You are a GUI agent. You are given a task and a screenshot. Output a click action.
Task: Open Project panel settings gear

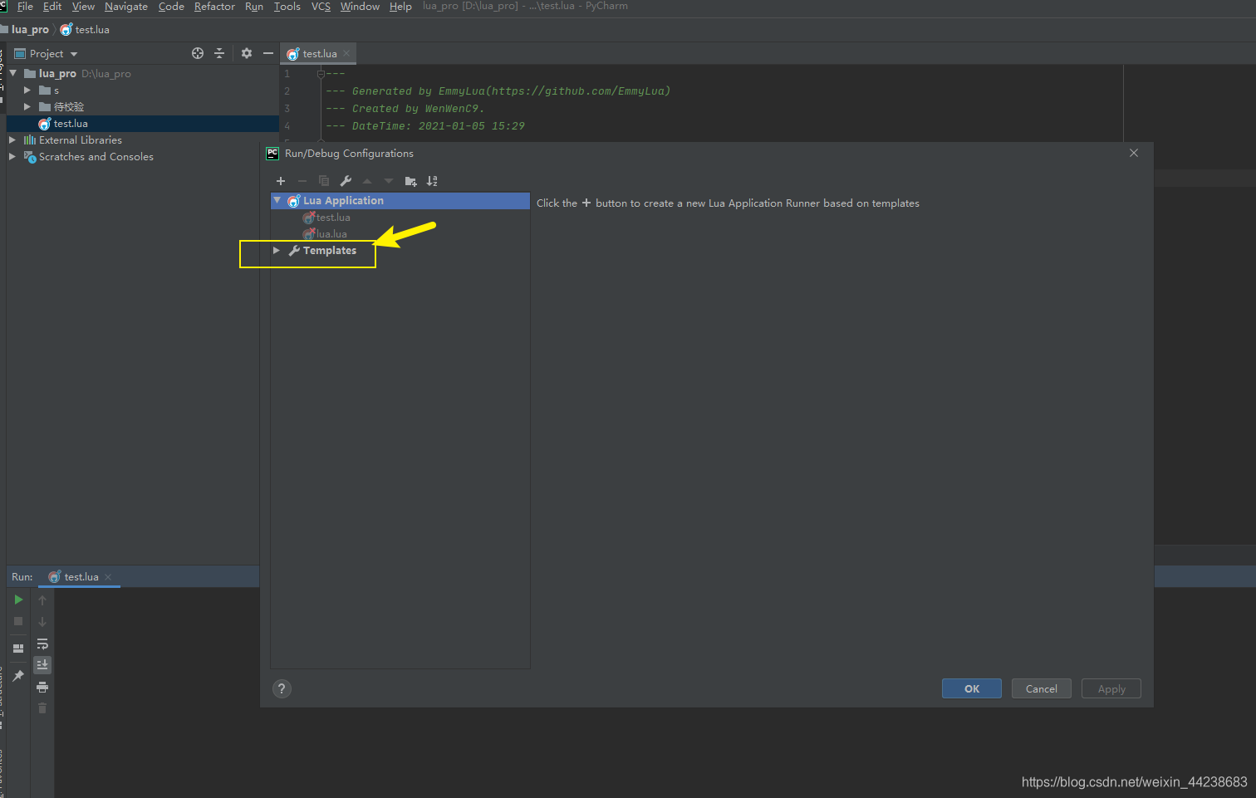247,53
